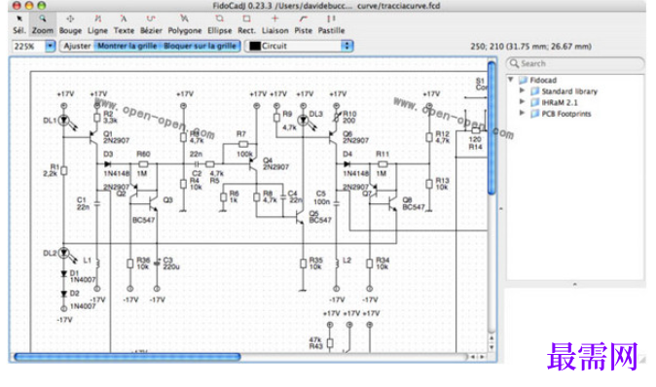Viewport: 656px width, 387px height.
Task: Select the Sél. selection arrow tool
Action: point(18,24)
